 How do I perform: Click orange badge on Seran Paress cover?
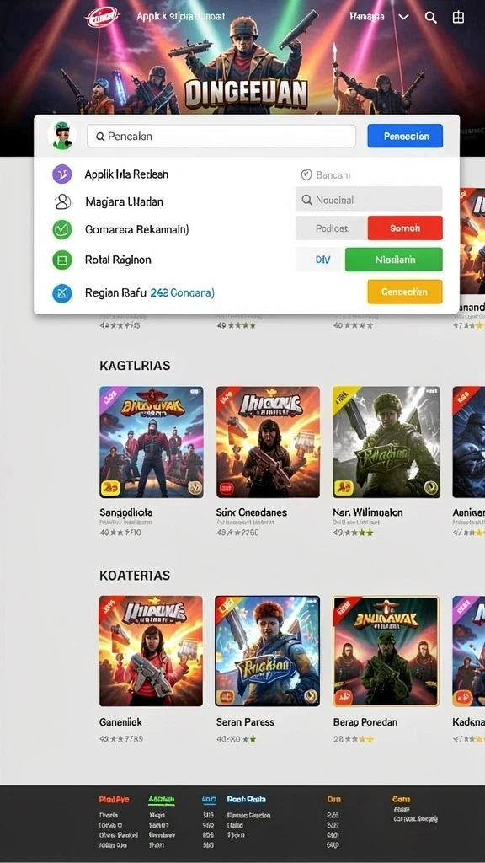pos(227,695)
